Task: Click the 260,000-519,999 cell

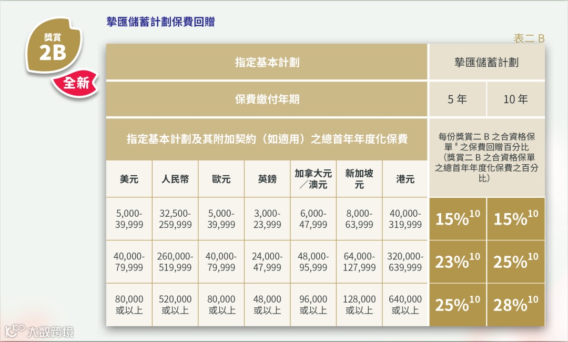Action: click(x=175, y=261)
